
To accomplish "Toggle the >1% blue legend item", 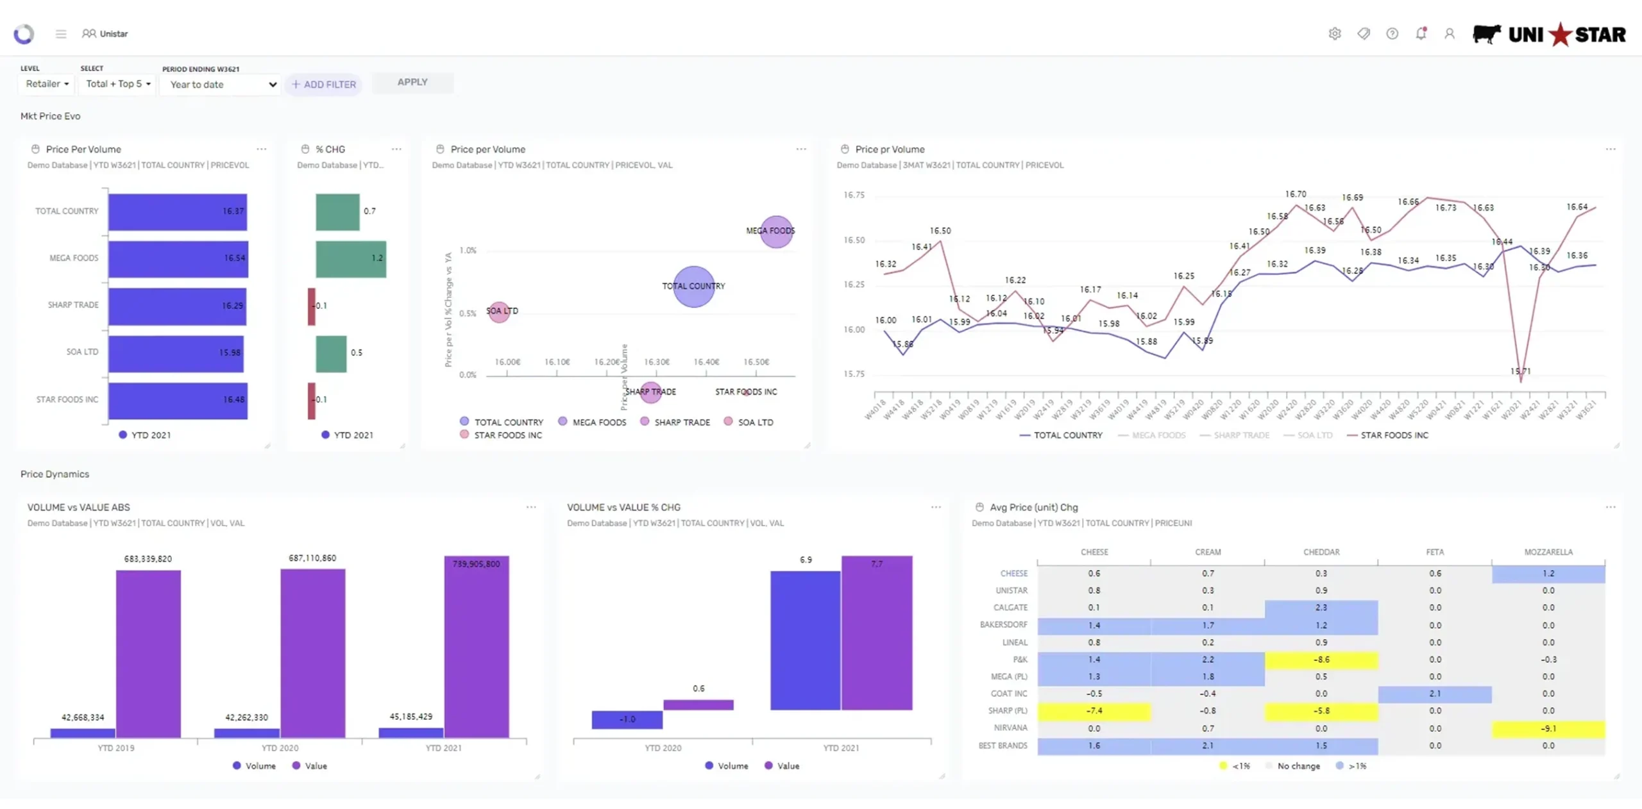I will click(1351, 766).
